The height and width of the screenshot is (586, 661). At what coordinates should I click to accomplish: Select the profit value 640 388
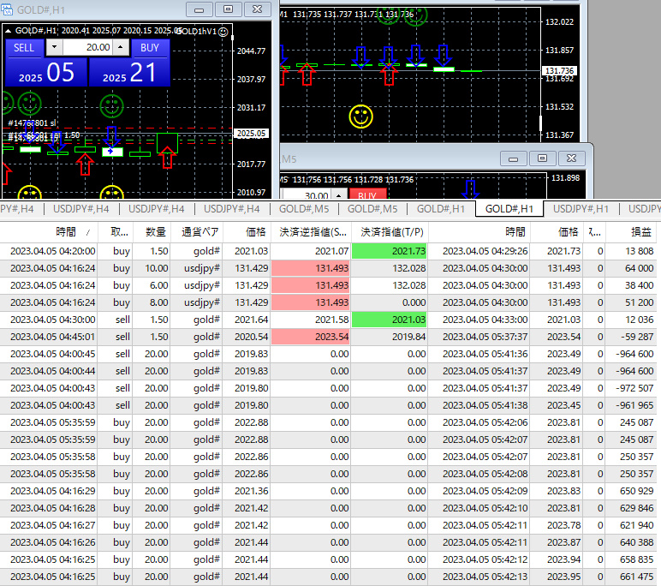click(636, 542)
